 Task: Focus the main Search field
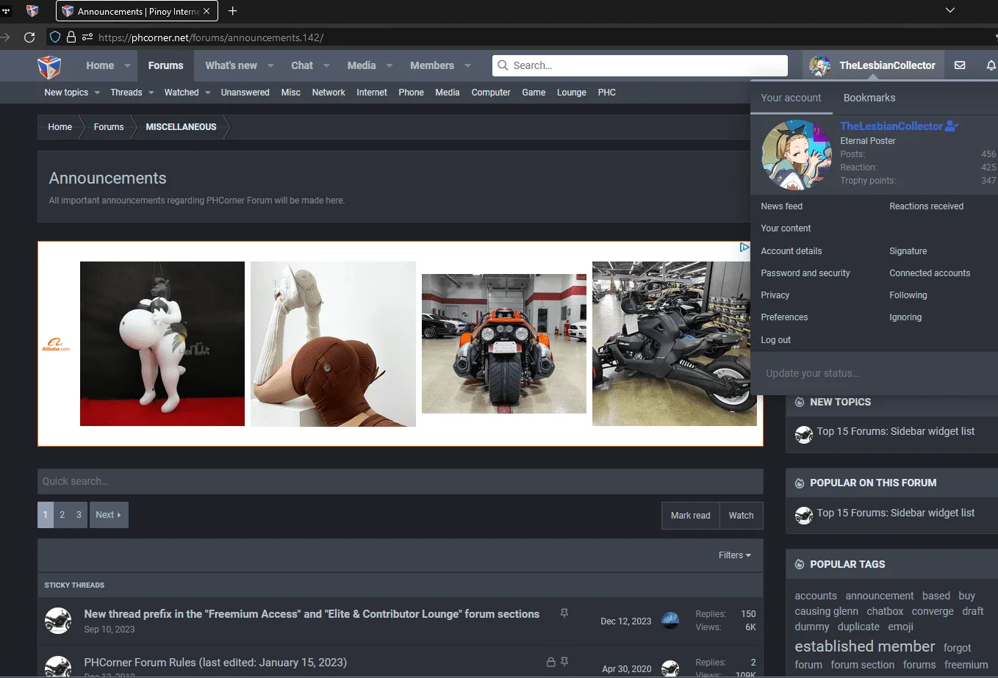(640, 65)
